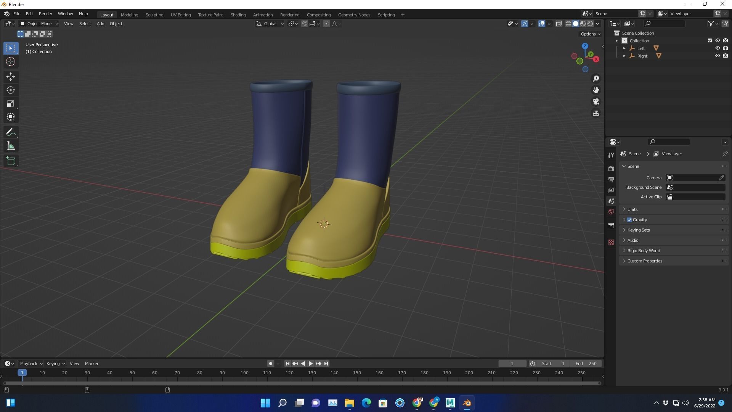This screenshot has width=732, height=412.
Task: Toggle snapping magnet
Action: pos(304,24)
